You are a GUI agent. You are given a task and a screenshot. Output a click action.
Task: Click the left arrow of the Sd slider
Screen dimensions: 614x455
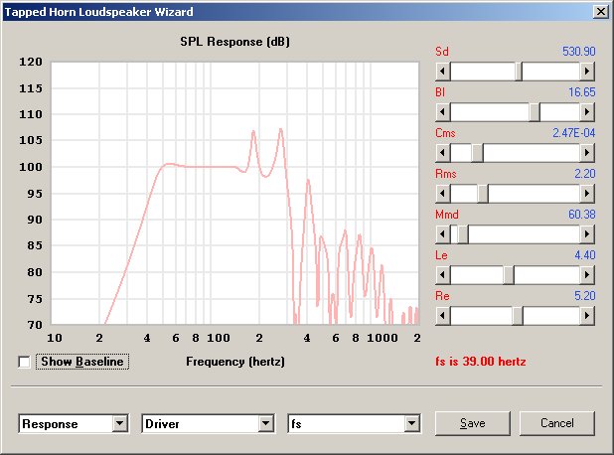click(x=443, y=72)
